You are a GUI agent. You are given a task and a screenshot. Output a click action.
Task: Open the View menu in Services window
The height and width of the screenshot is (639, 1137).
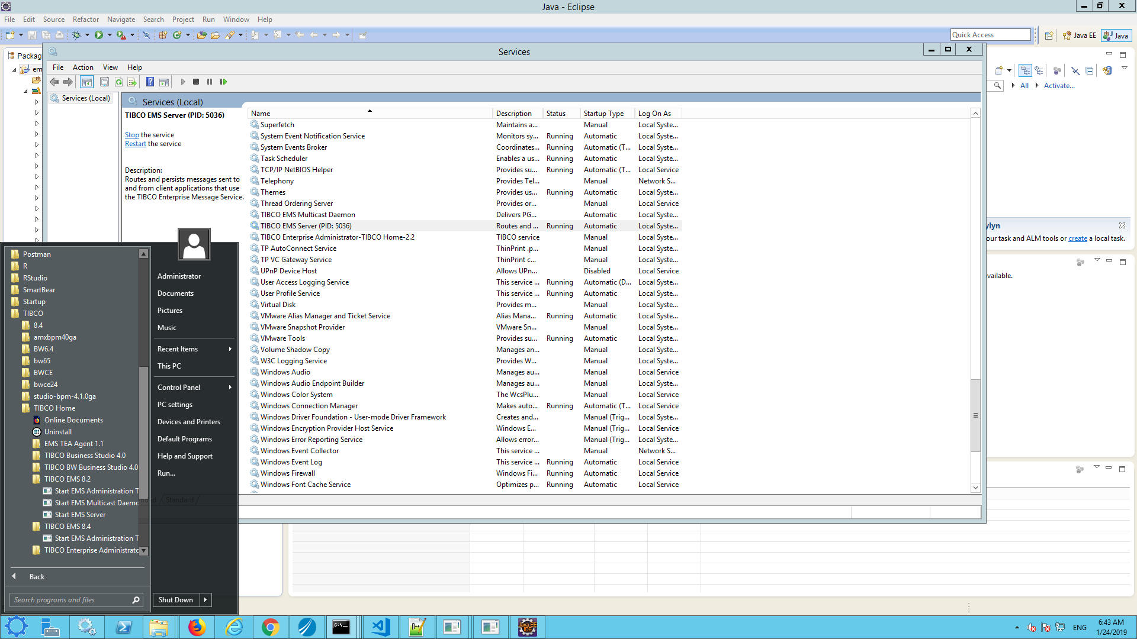tap(110, 67)
